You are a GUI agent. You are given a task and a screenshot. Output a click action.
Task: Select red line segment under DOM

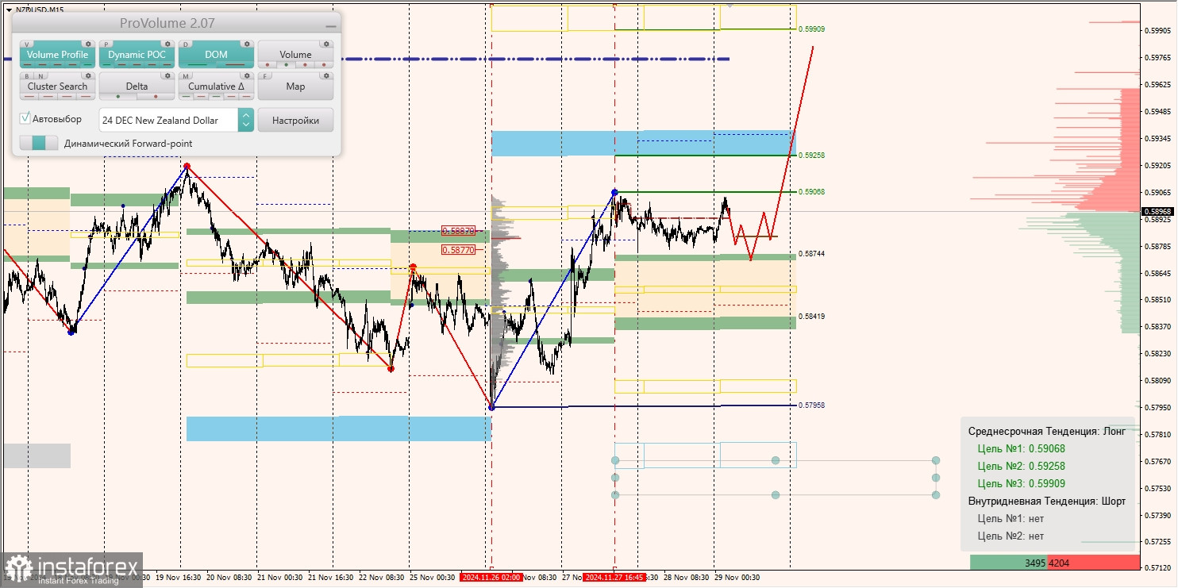coord(235,65)
